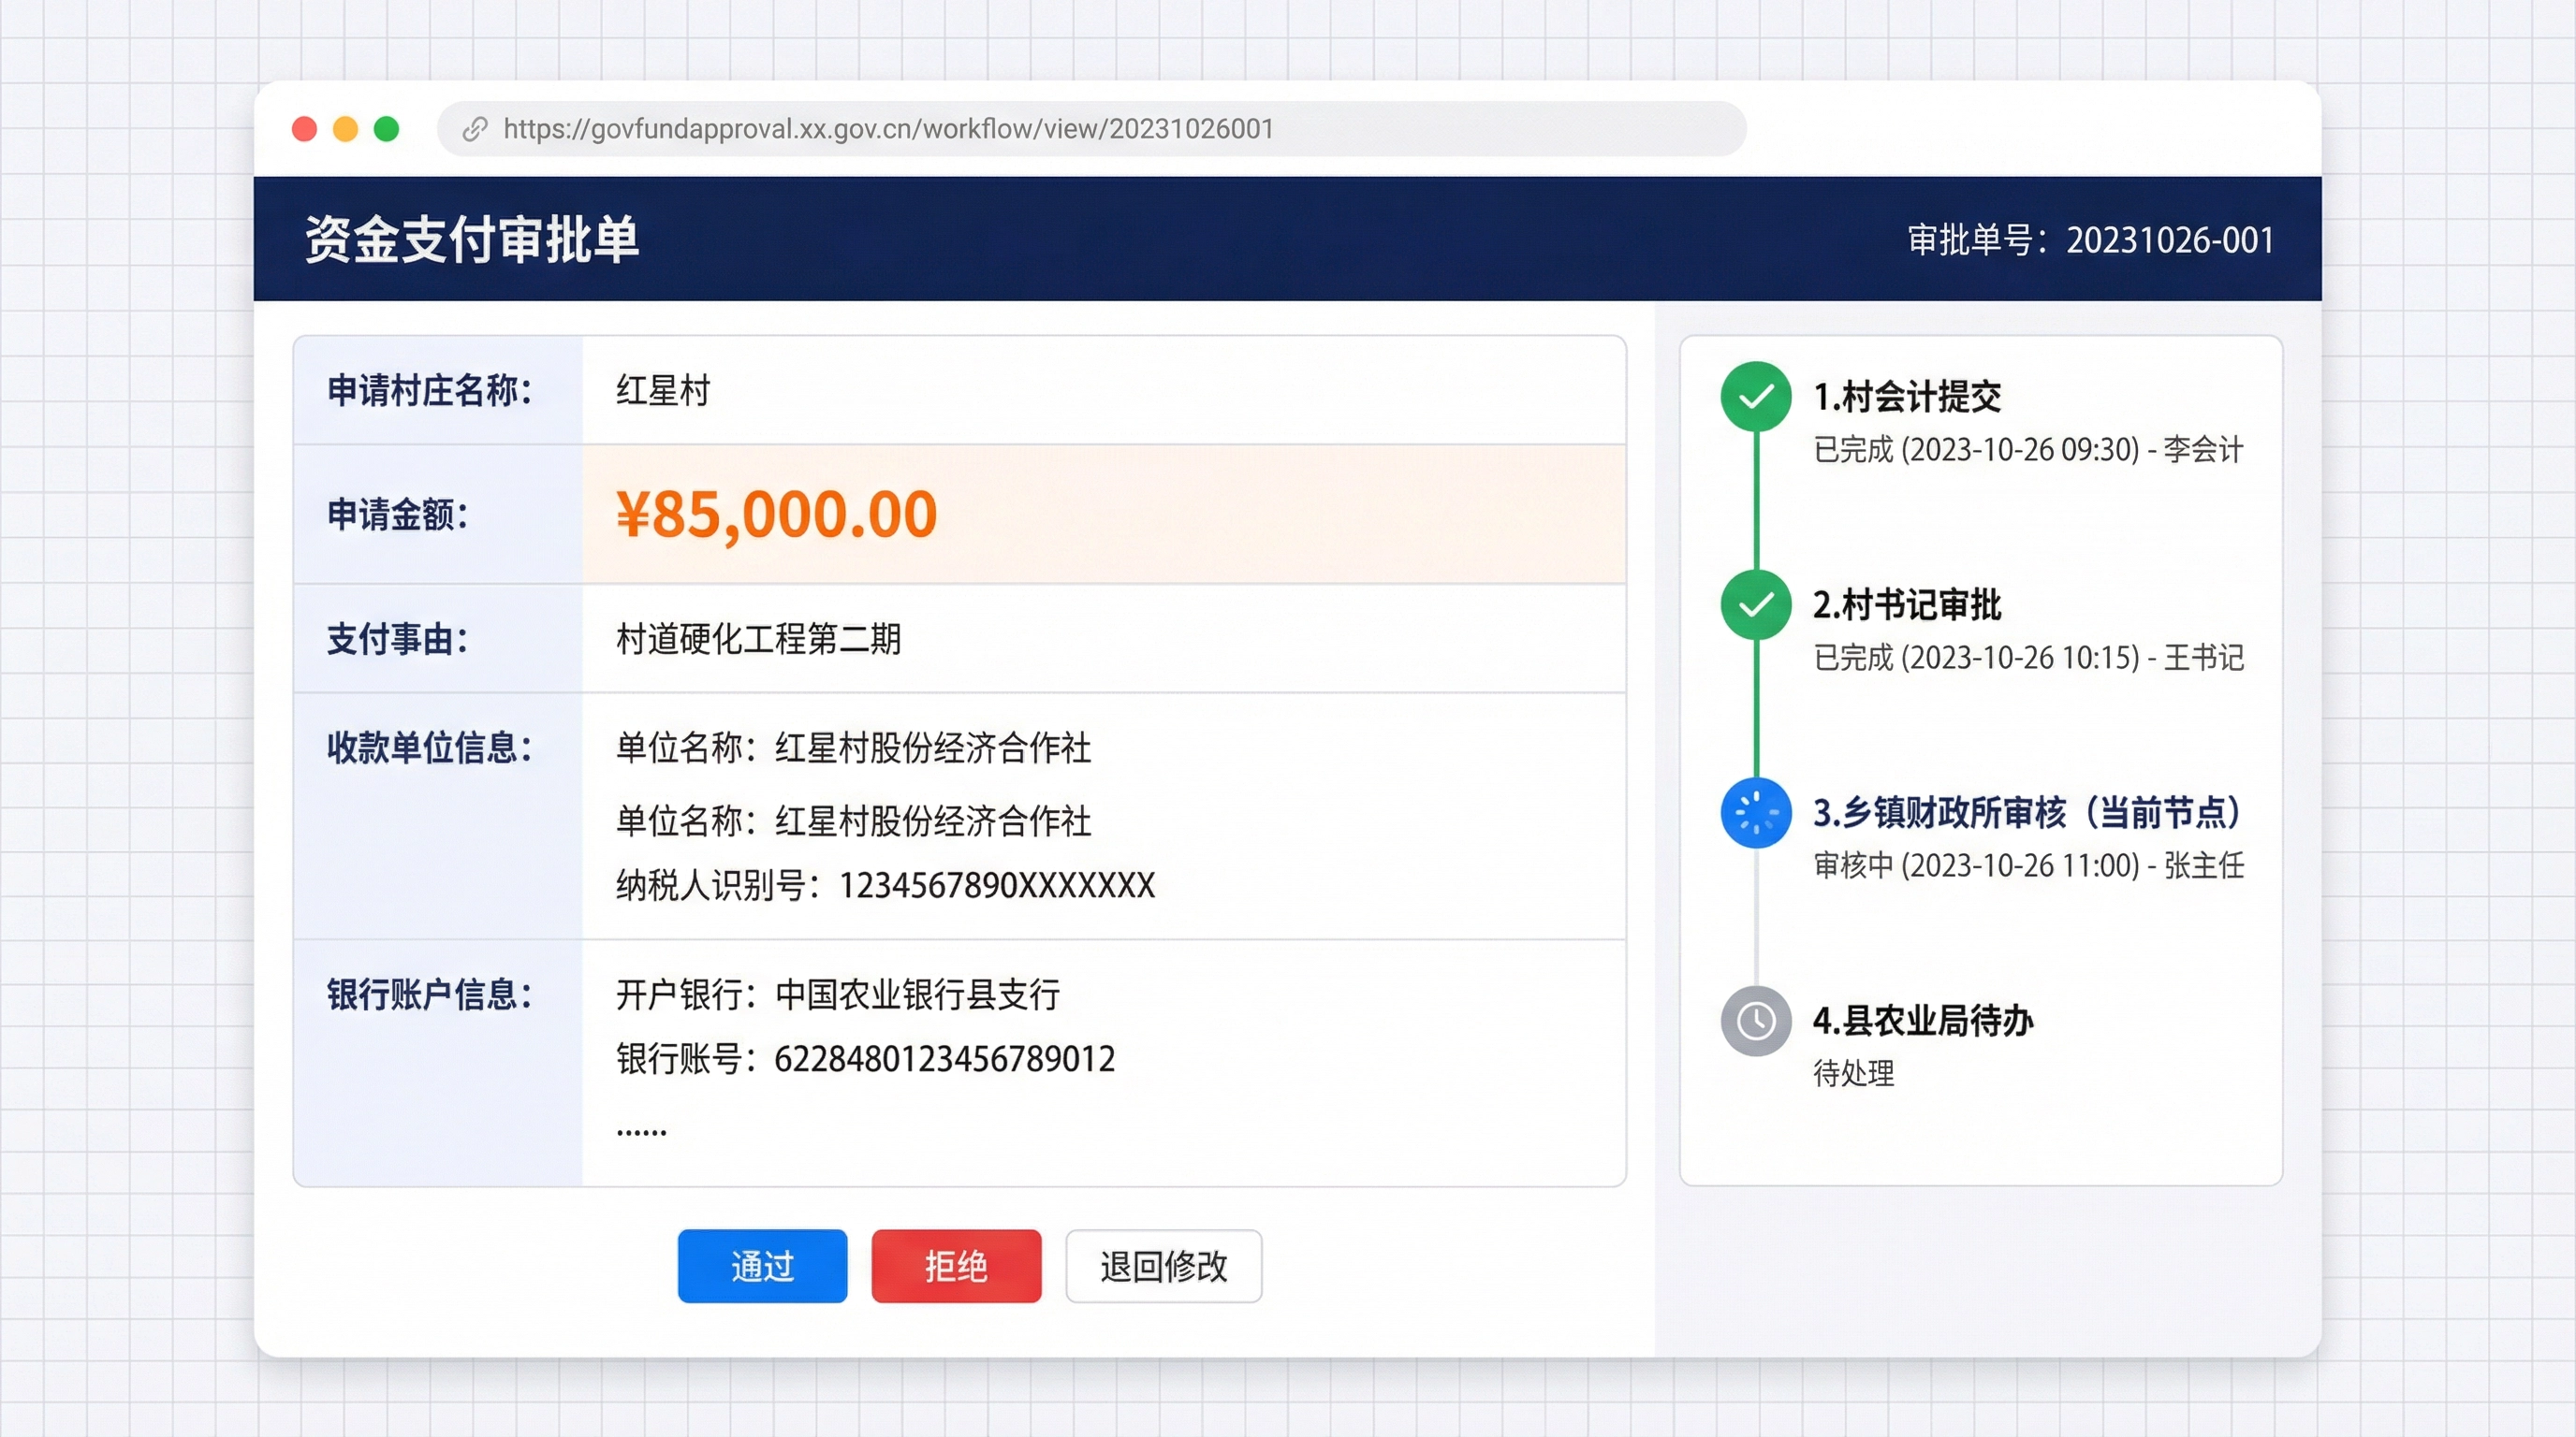
Task: Click the 资金支付审批单 page title
Action: pyautogui.click(x=470, y=238)
